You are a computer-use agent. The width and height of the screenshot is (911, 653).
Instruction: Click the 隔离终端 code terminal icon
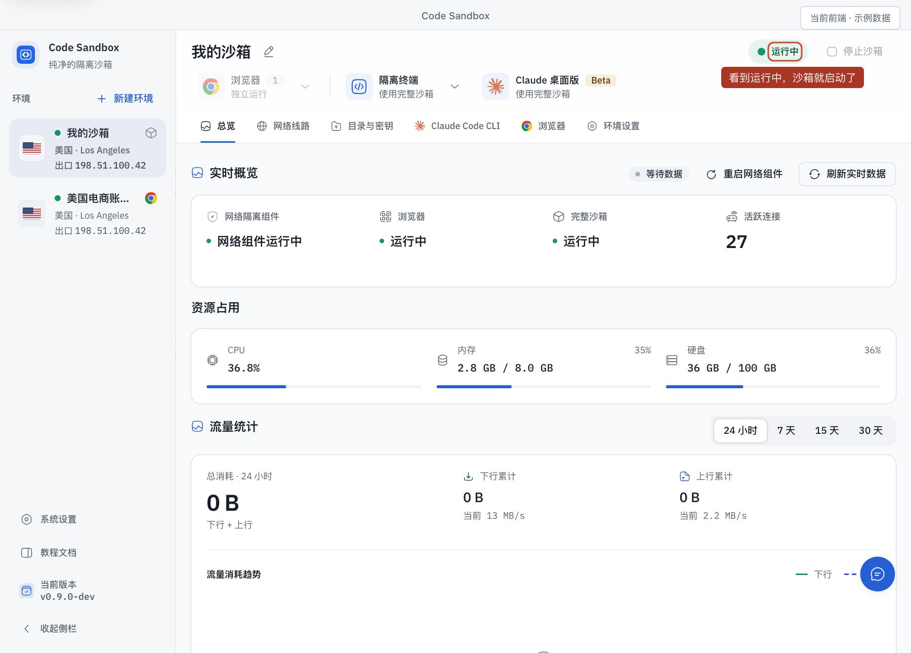(359, 87)
